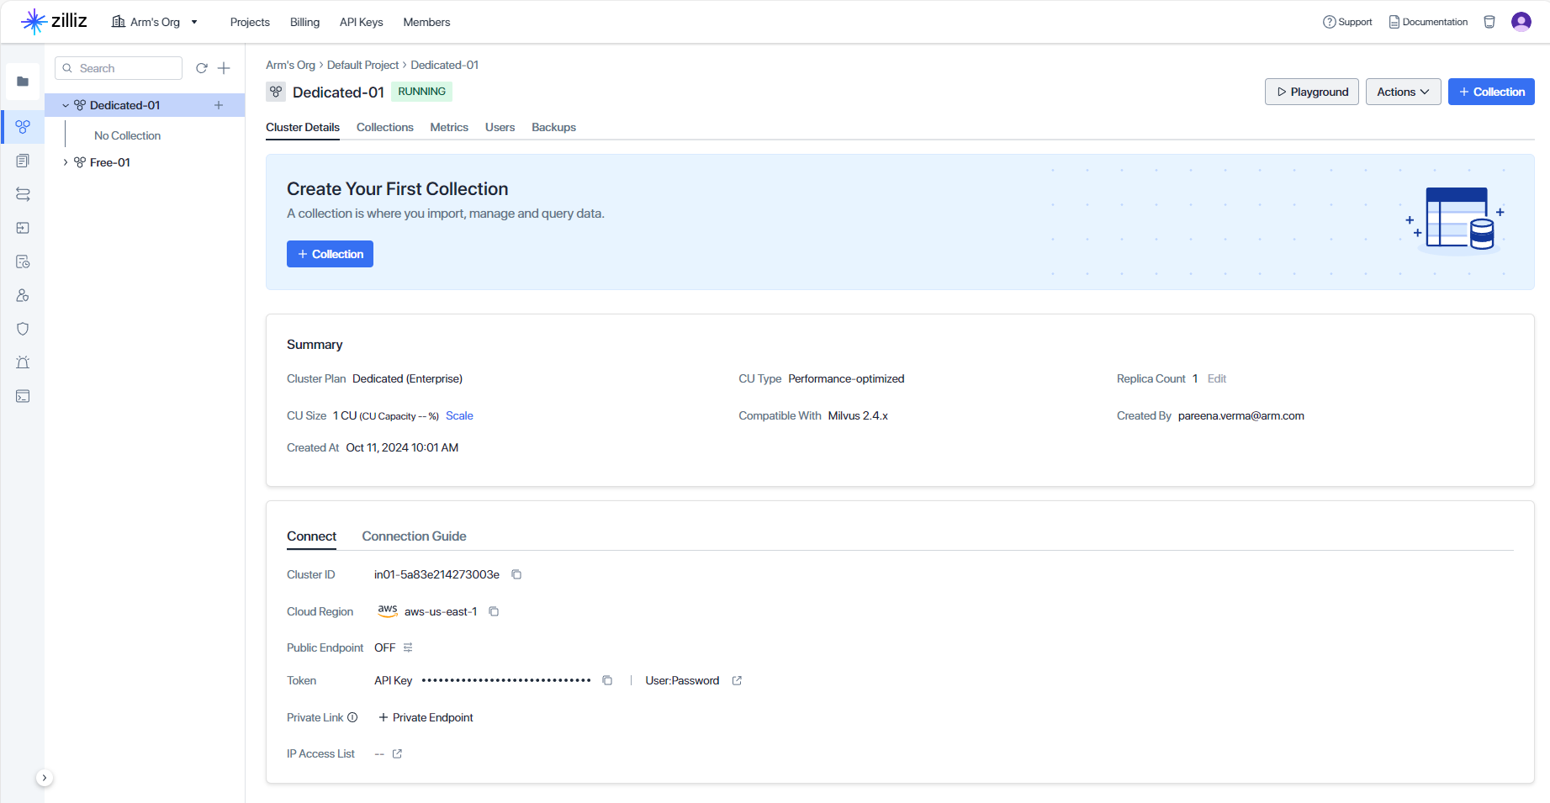Screen dimensions: 1550x803
Task: Open the document-with-clock icon in the sidebar
Action: (23, 262)
